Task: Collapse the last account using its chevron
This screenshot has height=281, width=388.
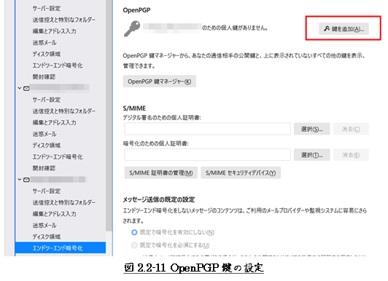Action: [20, 179]
